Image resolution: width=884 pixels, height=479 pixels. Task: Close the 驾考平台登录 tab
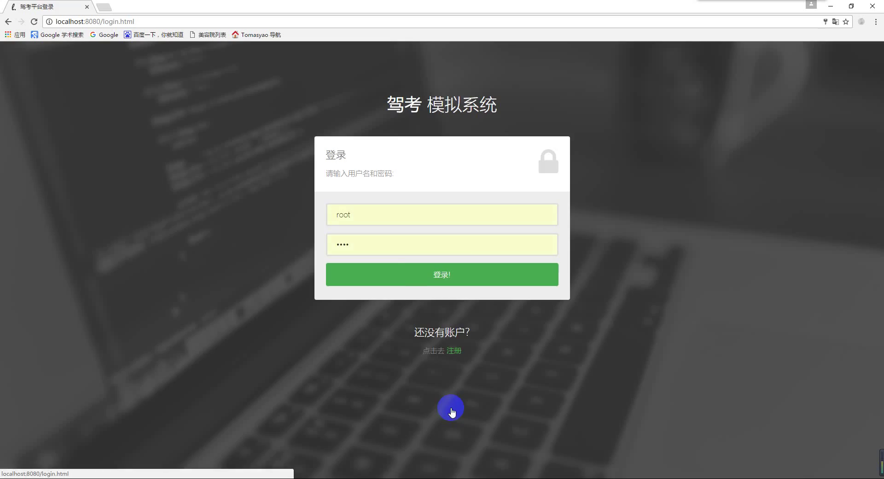pyautogui.click(x=87, y=7)
